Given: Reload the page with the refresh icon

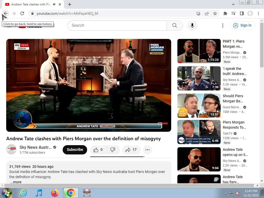Looking at the screenshot, I should coord(22,13).
